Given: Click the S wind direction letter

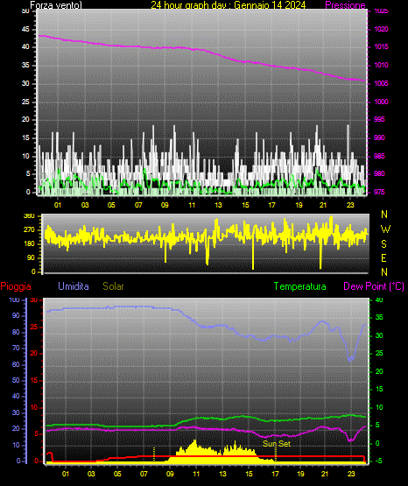Looking at the screenshot, I should pyautogui.click(x=383, y=244).
